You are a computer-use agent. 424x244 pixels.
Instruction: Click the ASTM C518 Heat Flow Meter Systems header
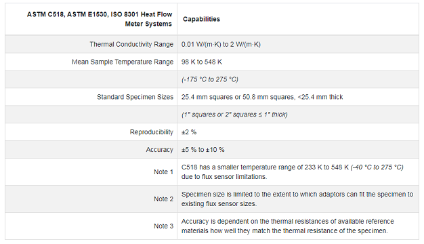pos(100,19)
